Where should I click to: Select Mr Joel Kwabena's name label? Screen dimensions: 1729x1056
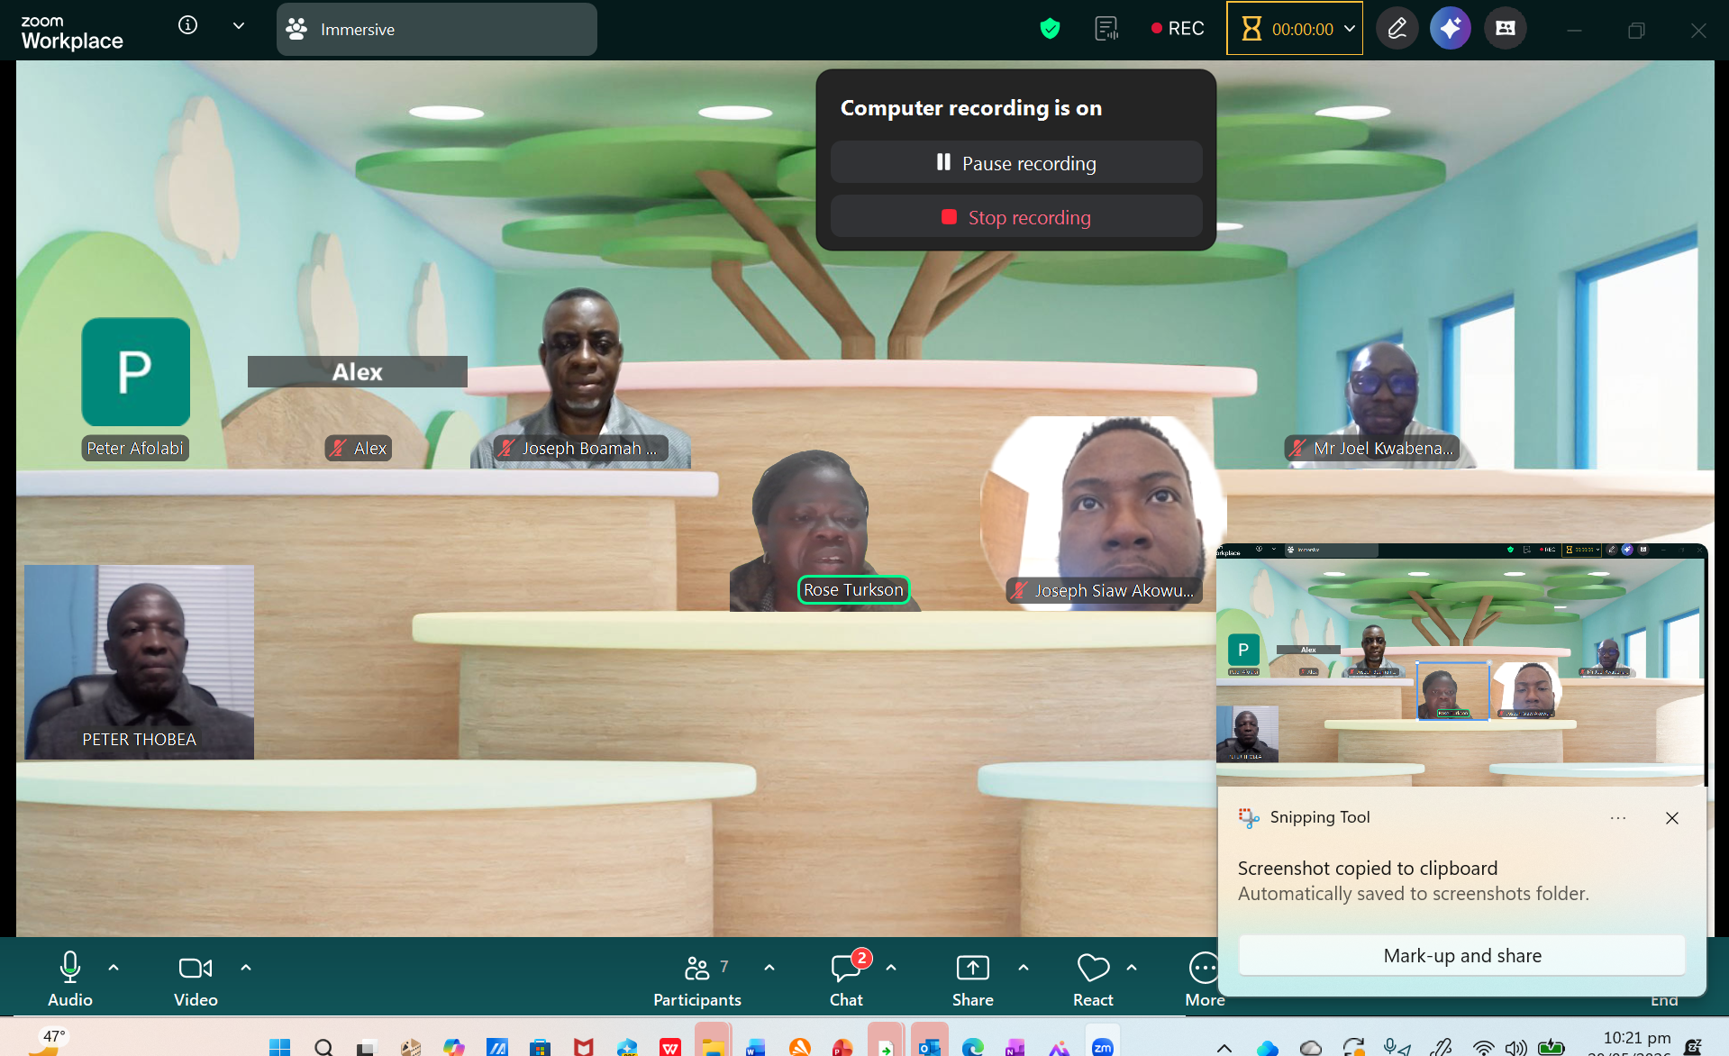(1372, 448)
